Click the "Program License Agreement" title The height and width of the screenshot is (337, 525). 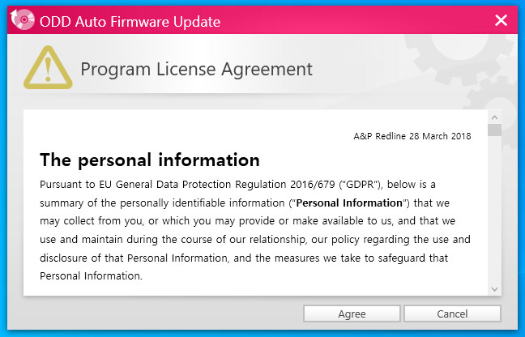click(x=196, y=69)
